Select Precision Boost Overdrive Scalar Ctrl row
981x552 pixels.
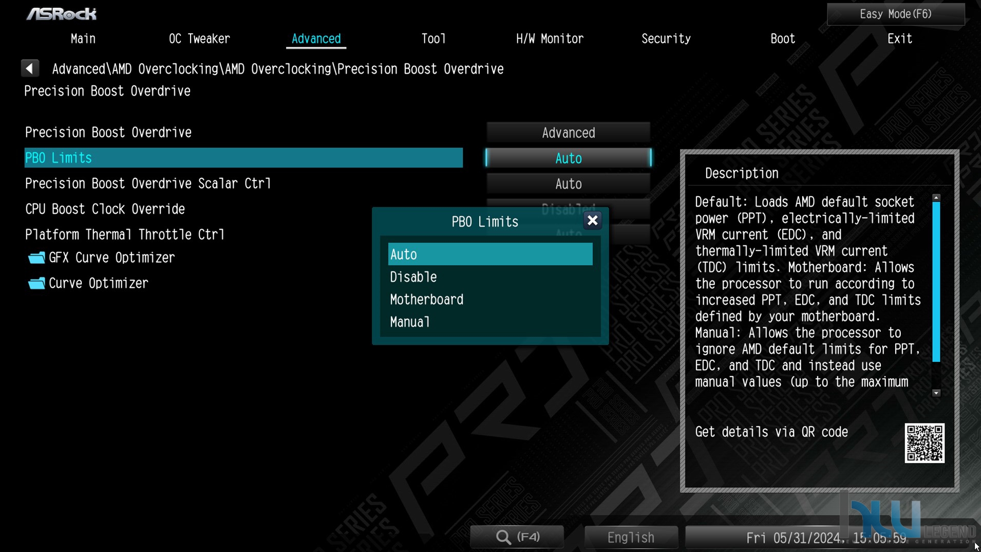click(x=243, y=183)
